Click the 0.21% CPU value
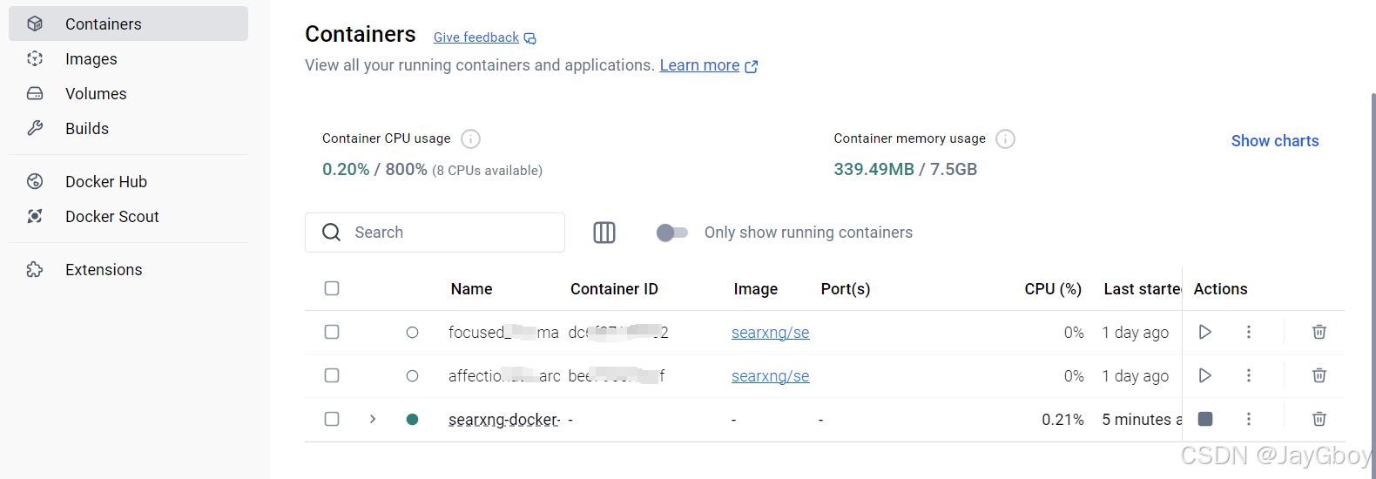Screen dimensions: 1376x479 1062,420
